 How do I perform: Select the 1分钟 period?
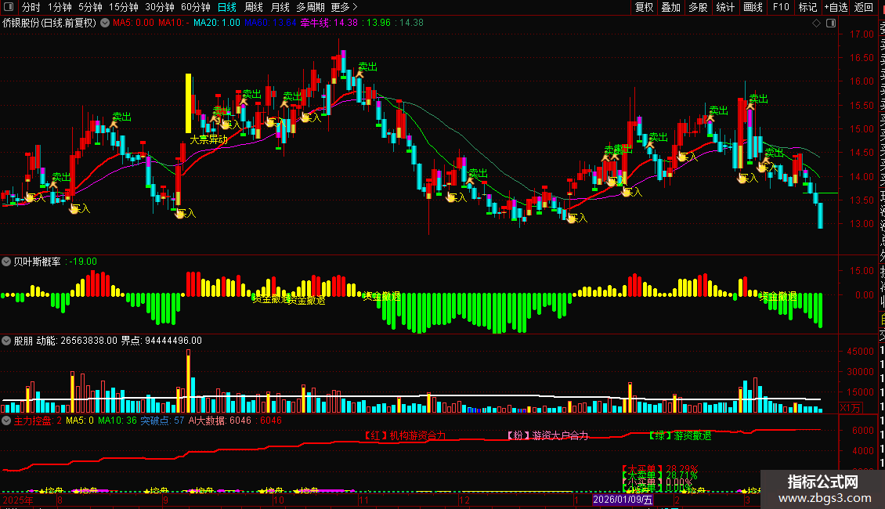[x=60, y=7]
